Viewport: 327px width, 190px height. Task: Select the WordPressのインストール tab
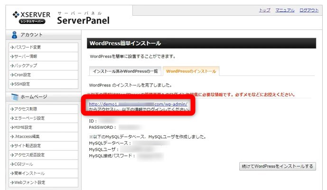pos(191,71)
